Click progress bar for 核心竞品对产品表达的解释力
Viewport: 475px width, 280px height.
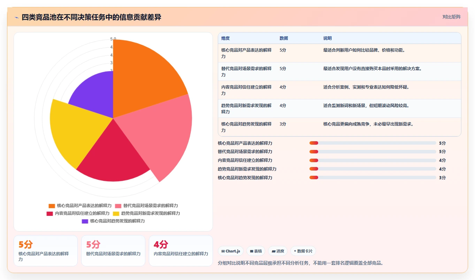(373, 143)
